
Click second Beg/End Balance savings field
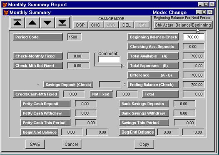(193, 132)
